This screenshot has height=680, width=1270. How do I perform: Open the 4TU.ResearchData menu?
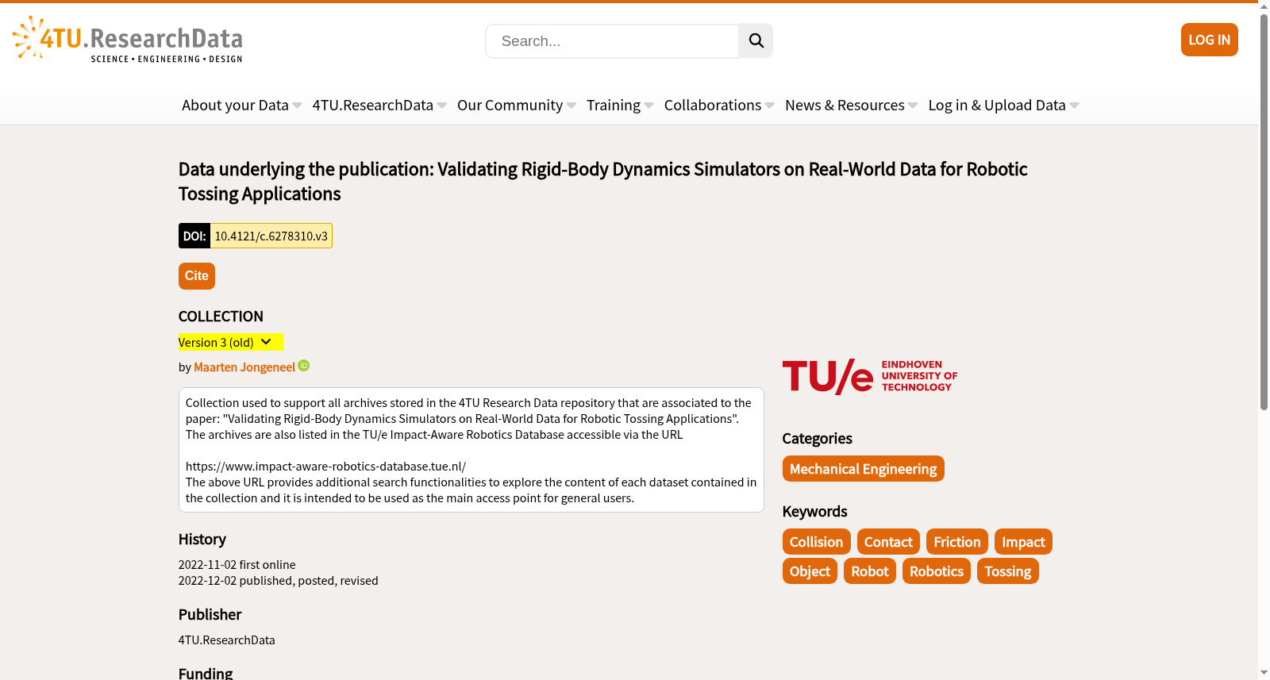pyautogui.click(x=373, y=105)
